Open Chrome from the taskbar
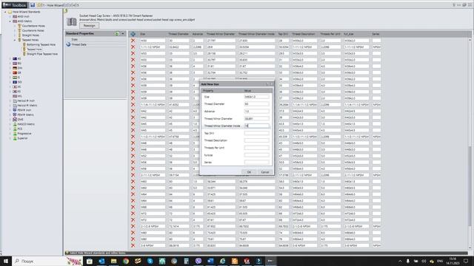Screen dimensions: 474x266 [126, 261]
